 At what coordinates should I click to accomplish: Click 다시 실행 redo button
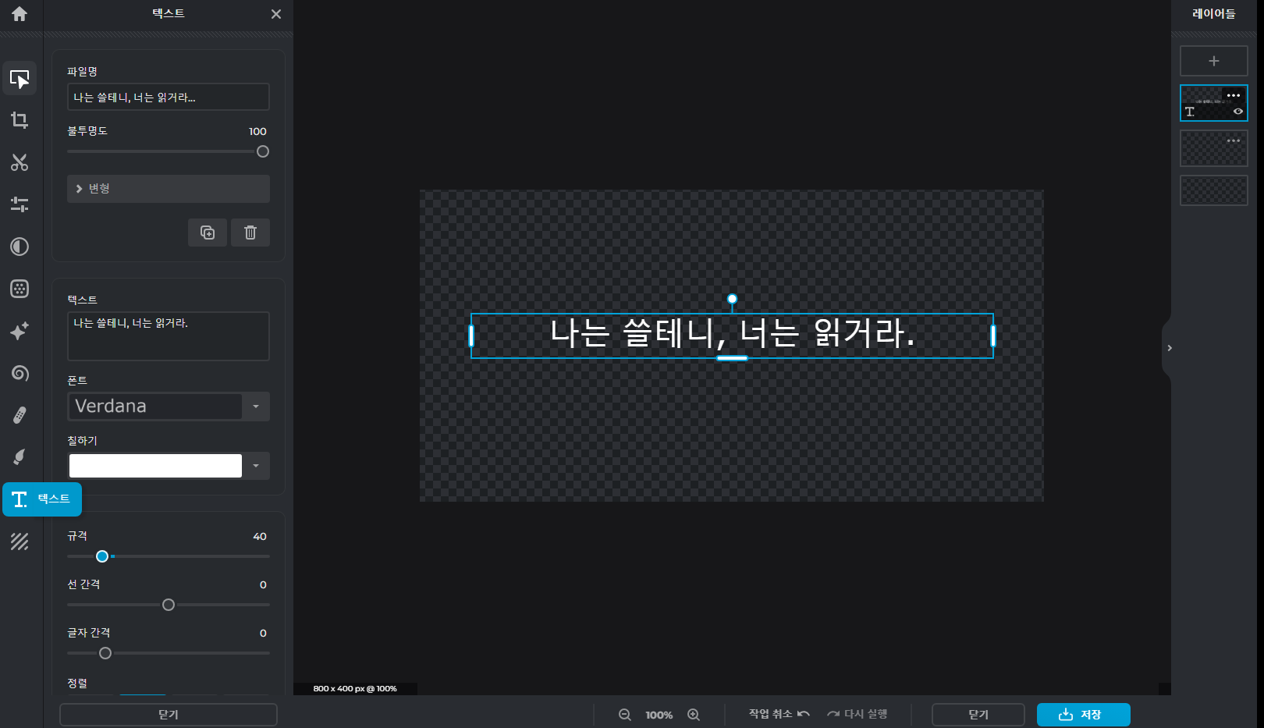[857, 714]
